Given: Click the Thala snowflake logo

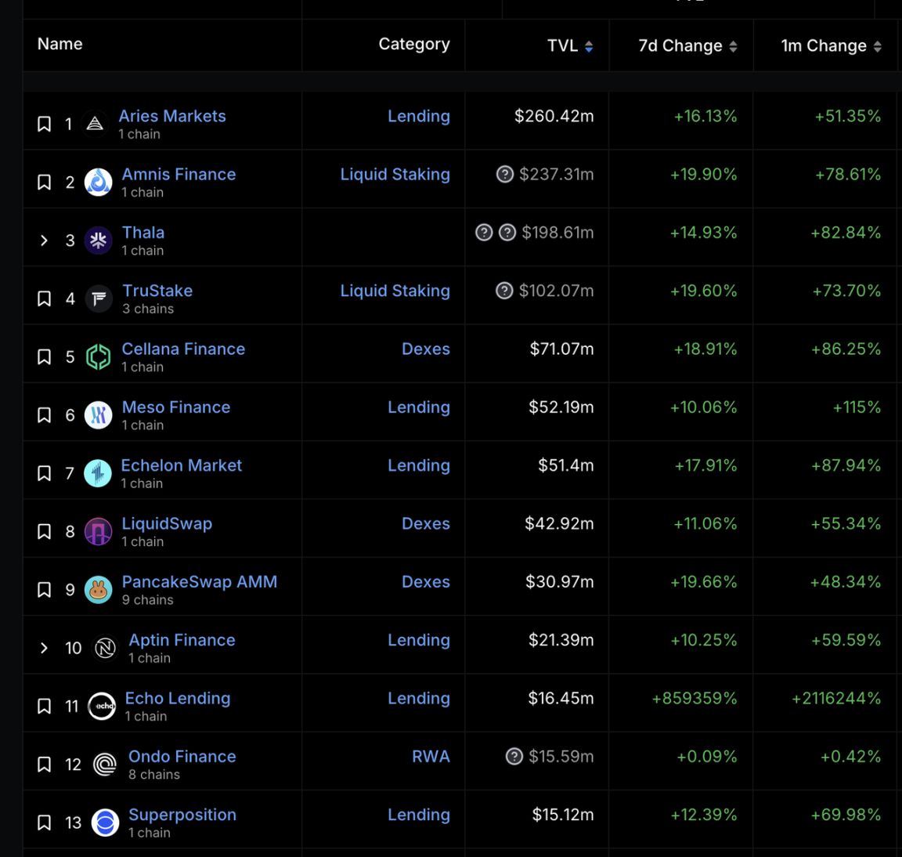Looking at the screenshot, I should (x=99, y=240).
